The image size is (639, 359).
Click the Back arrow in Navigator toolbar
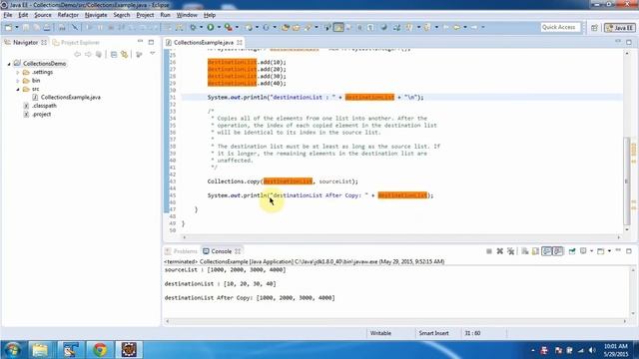(78, 54)
